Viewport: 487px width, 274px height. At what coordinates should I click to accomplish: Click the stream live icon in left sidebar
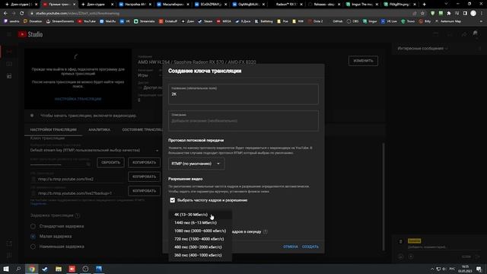[9, 51]
